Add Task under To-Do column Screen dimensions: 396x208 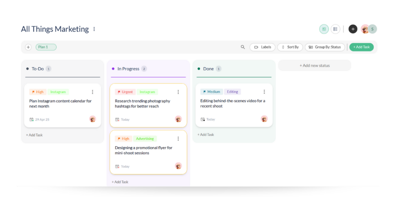pyautogui.click(x=34, y=135)
